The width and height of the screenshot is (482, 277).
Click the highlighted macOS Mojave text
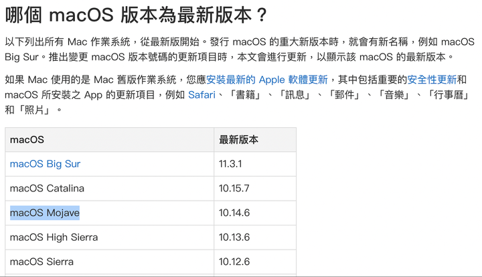45,213
